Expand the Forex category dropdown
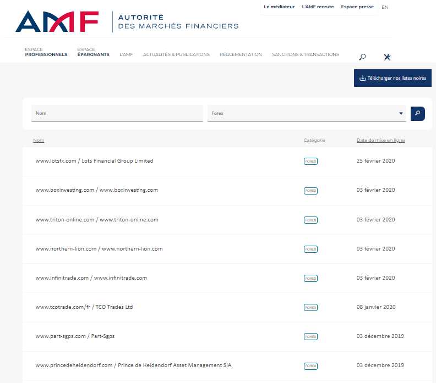Image resolution: width=436 pixels, height=383 pixels. [401, 114]
